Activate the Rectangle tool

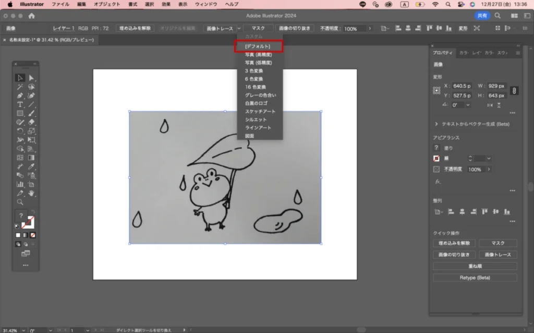pos(20,113)
